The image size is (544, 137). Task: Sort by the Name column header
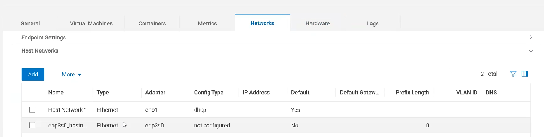click(56, 93)
